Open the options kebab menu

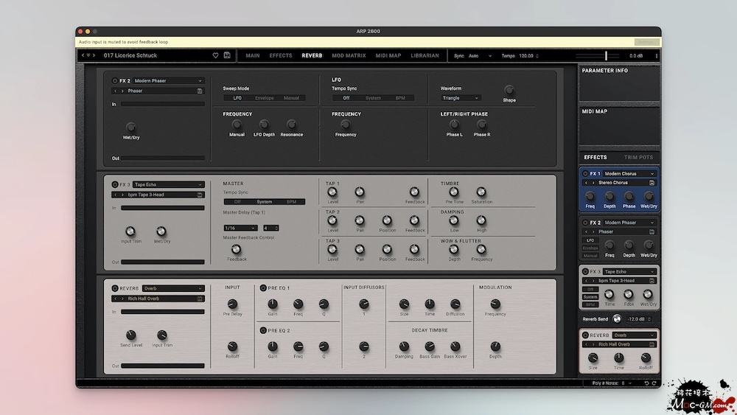click(657, 56)
